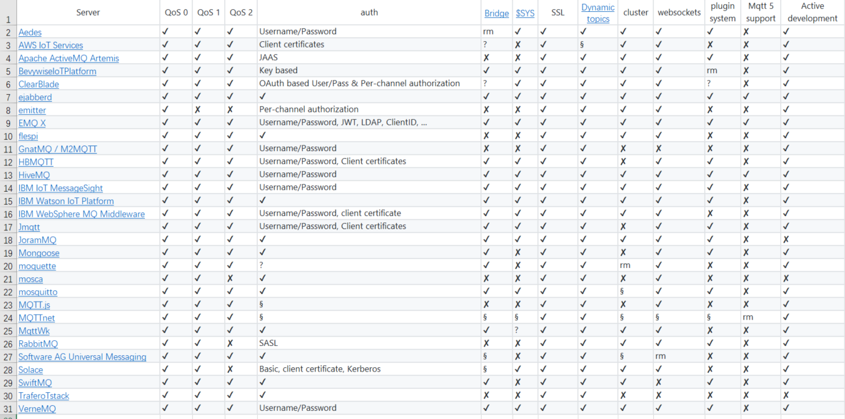This screenshot has width=845, height=419.
Task: Open the HiveMQ link
Action: click(x=34, y=175)
